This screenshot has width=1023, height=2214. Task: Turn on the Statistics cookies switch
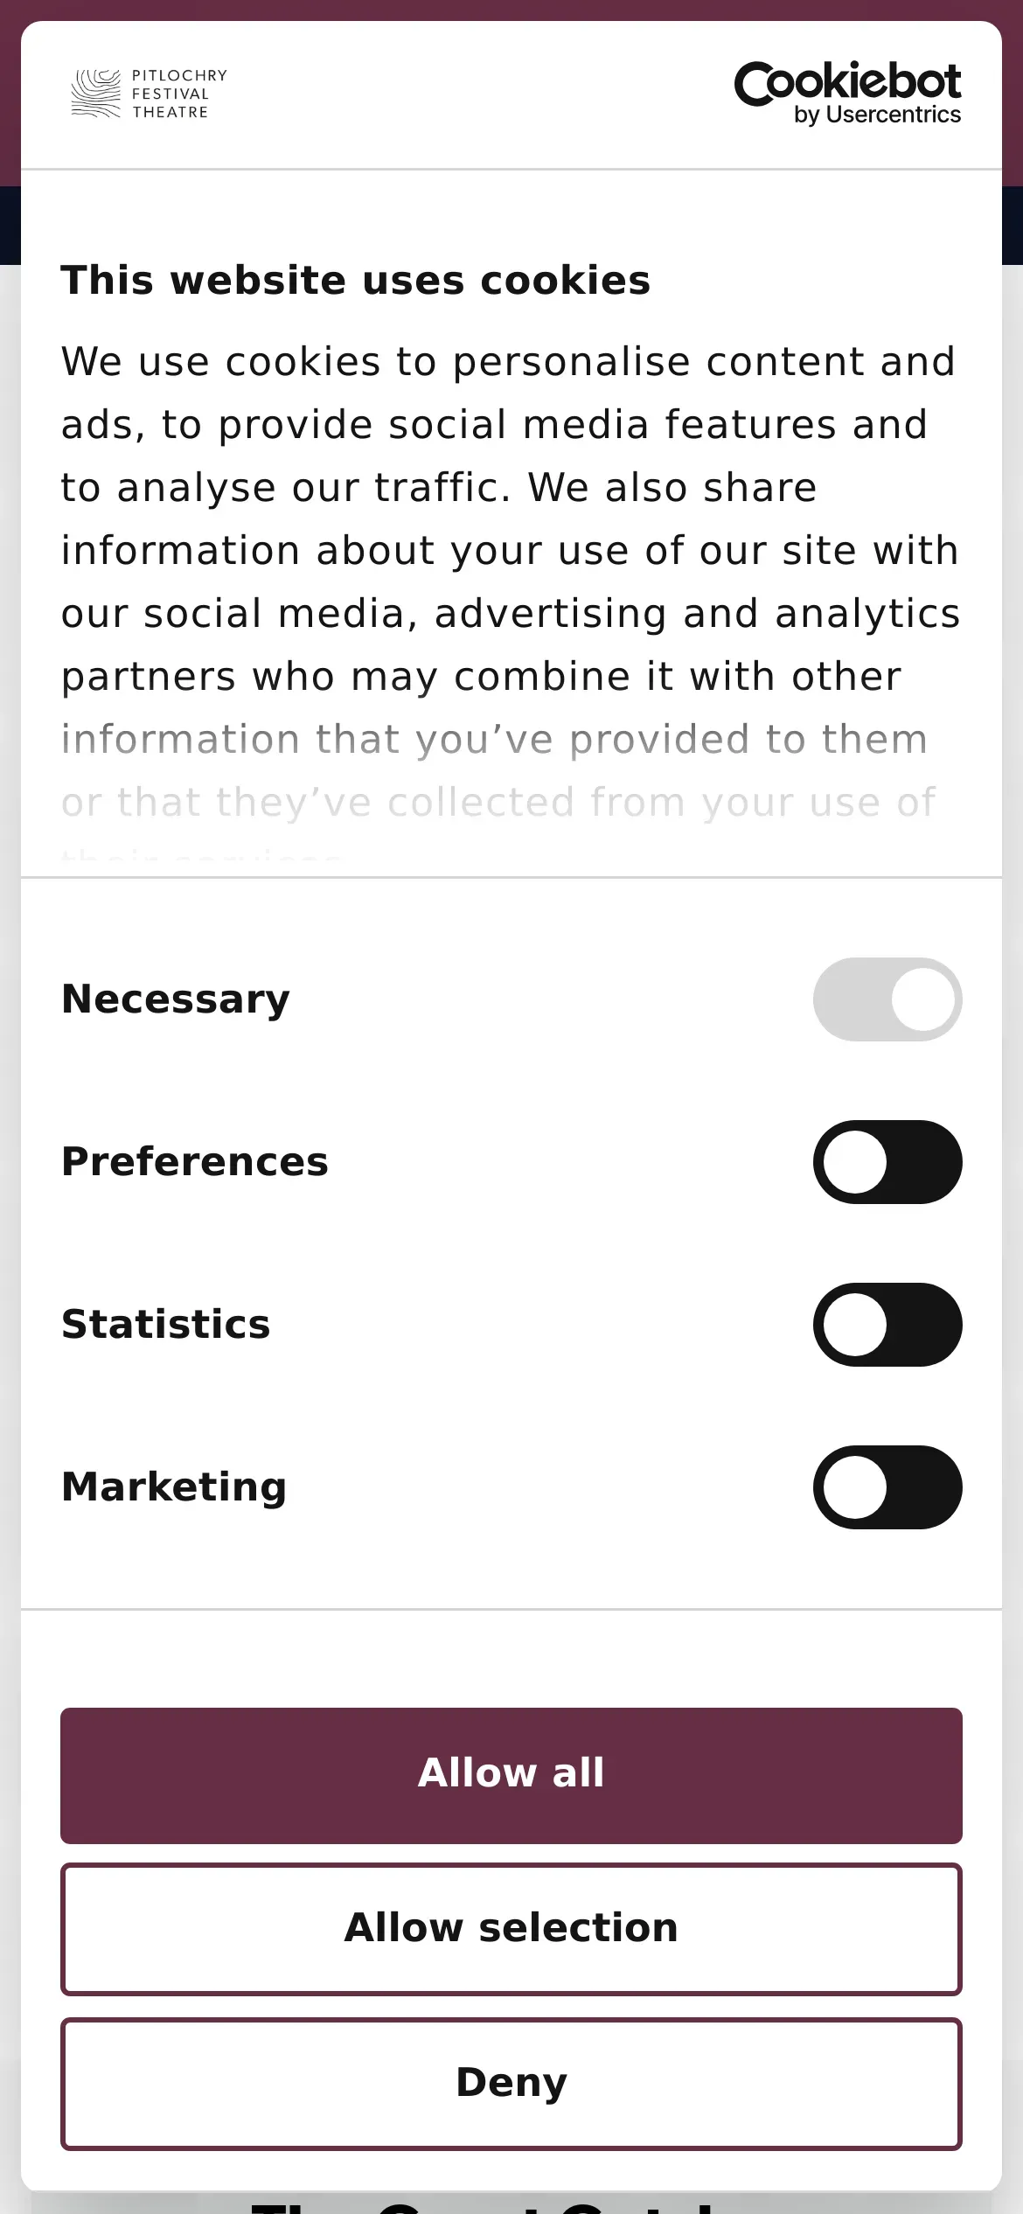pyautogui.click(x=887, y=1325)
